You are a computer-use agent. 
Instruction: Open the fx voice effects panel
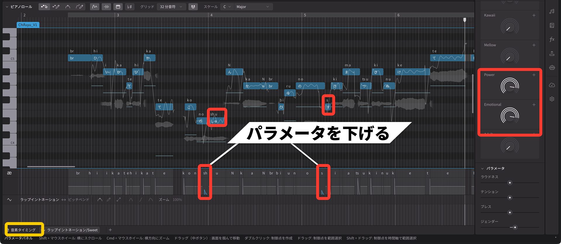[552, 39]
